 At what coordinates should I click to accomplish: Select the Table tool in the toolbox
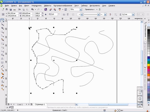coord(2,62)
